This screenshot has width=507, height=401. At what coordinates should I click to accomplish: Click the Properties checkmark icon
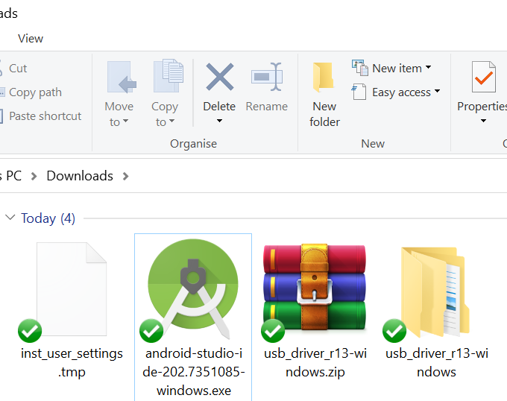[x=484, y=77]
